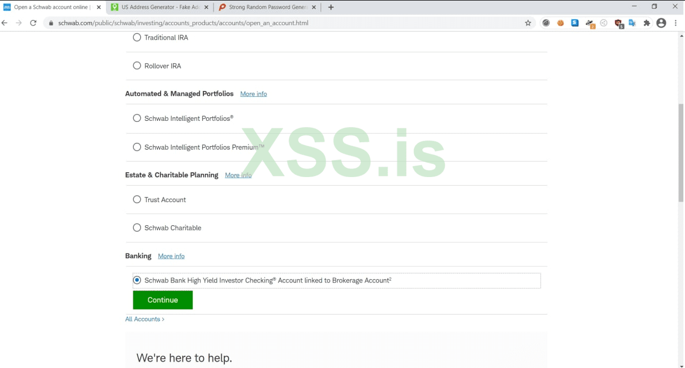View site info via the padlock icon

pos(51,23)
